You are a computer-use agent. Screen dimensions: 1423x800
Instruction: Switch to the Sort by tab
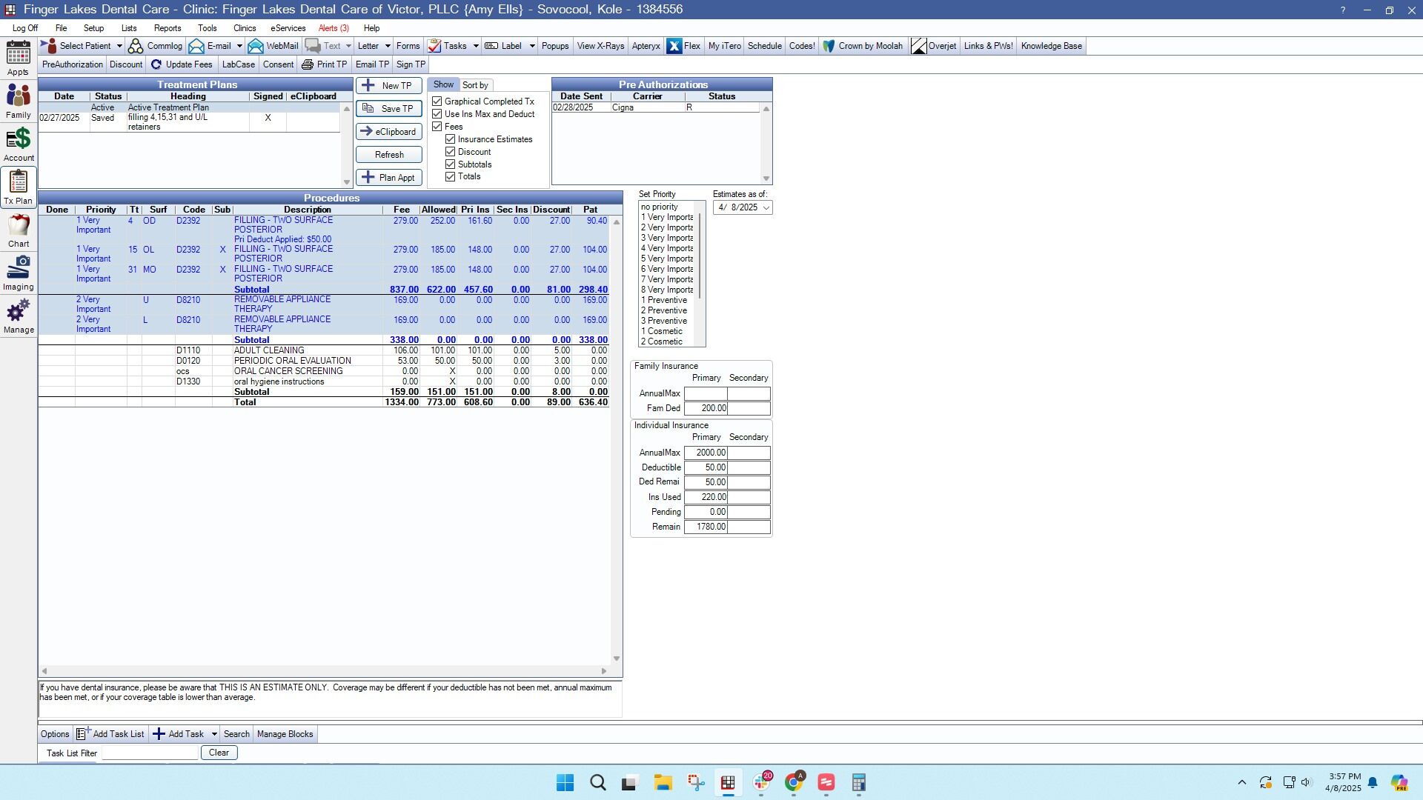click(x=475, y=85)
